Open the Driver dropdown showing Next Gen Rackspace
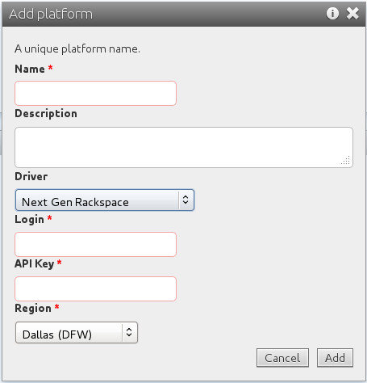 (105, 200)
